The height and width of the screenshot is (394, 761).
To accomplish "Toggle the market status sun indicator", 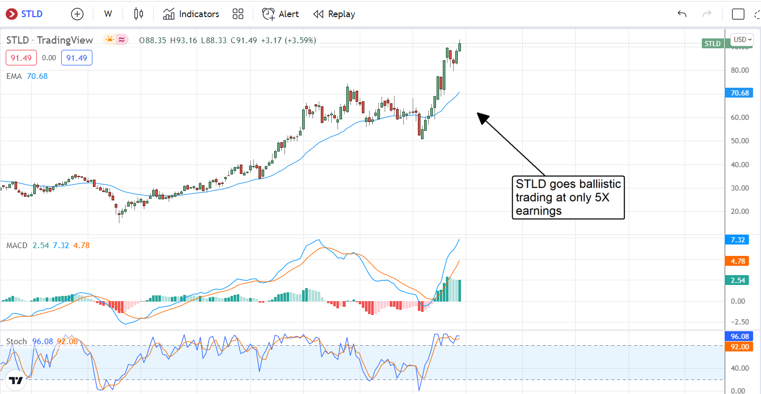I will coord(110,39).
